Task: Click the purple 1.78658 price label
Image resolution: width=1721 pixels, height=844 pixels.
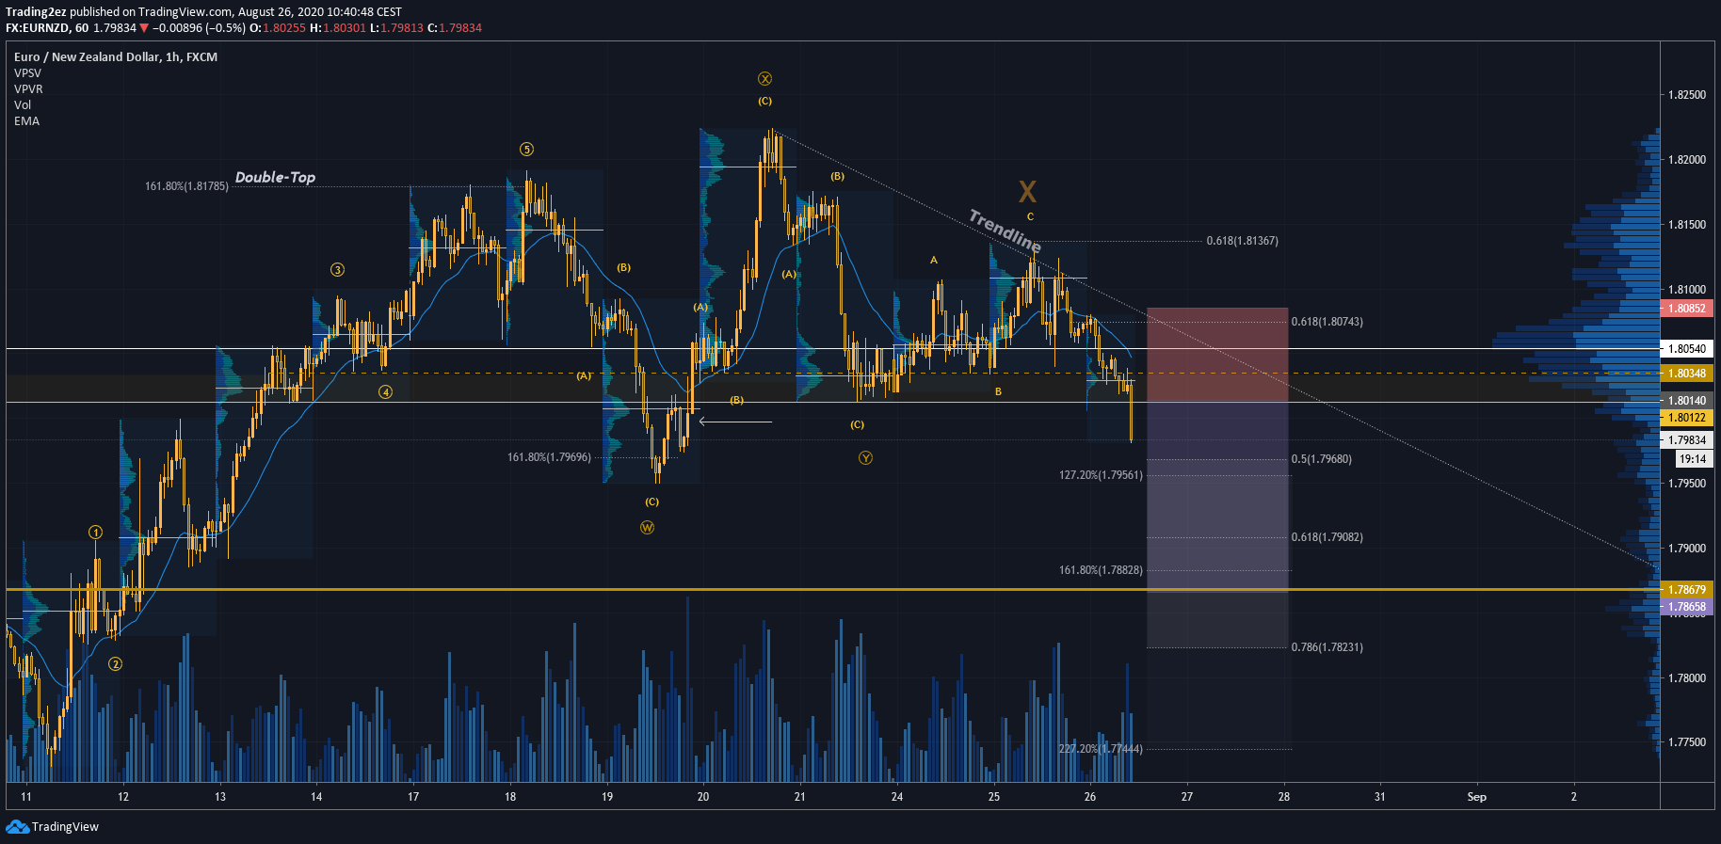Action: pyautogui.click(x=1687, y=607)
